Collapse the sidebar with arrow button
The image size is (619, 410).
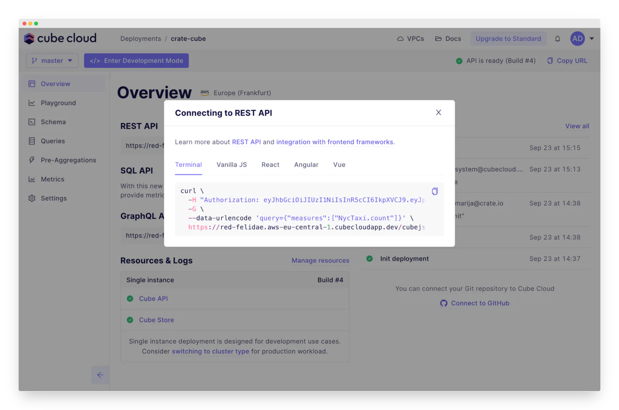point(100,375)
